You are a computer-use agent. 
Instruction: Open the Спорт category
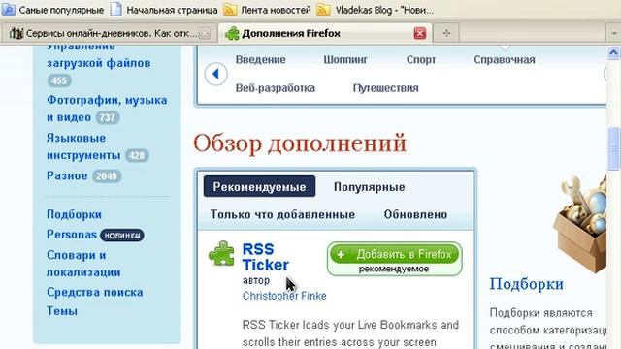click(x=421, y=60)
